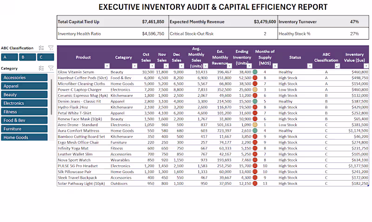Click the red indicator for Hazelnut Coffee Pods
Viewport: 372px width, 222px height.
255,78
